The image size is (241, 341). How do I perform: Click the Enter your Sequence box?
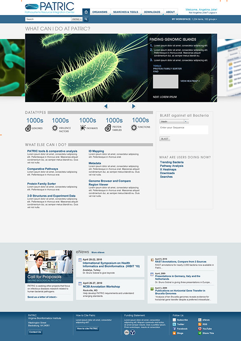[x=184, y=130]
